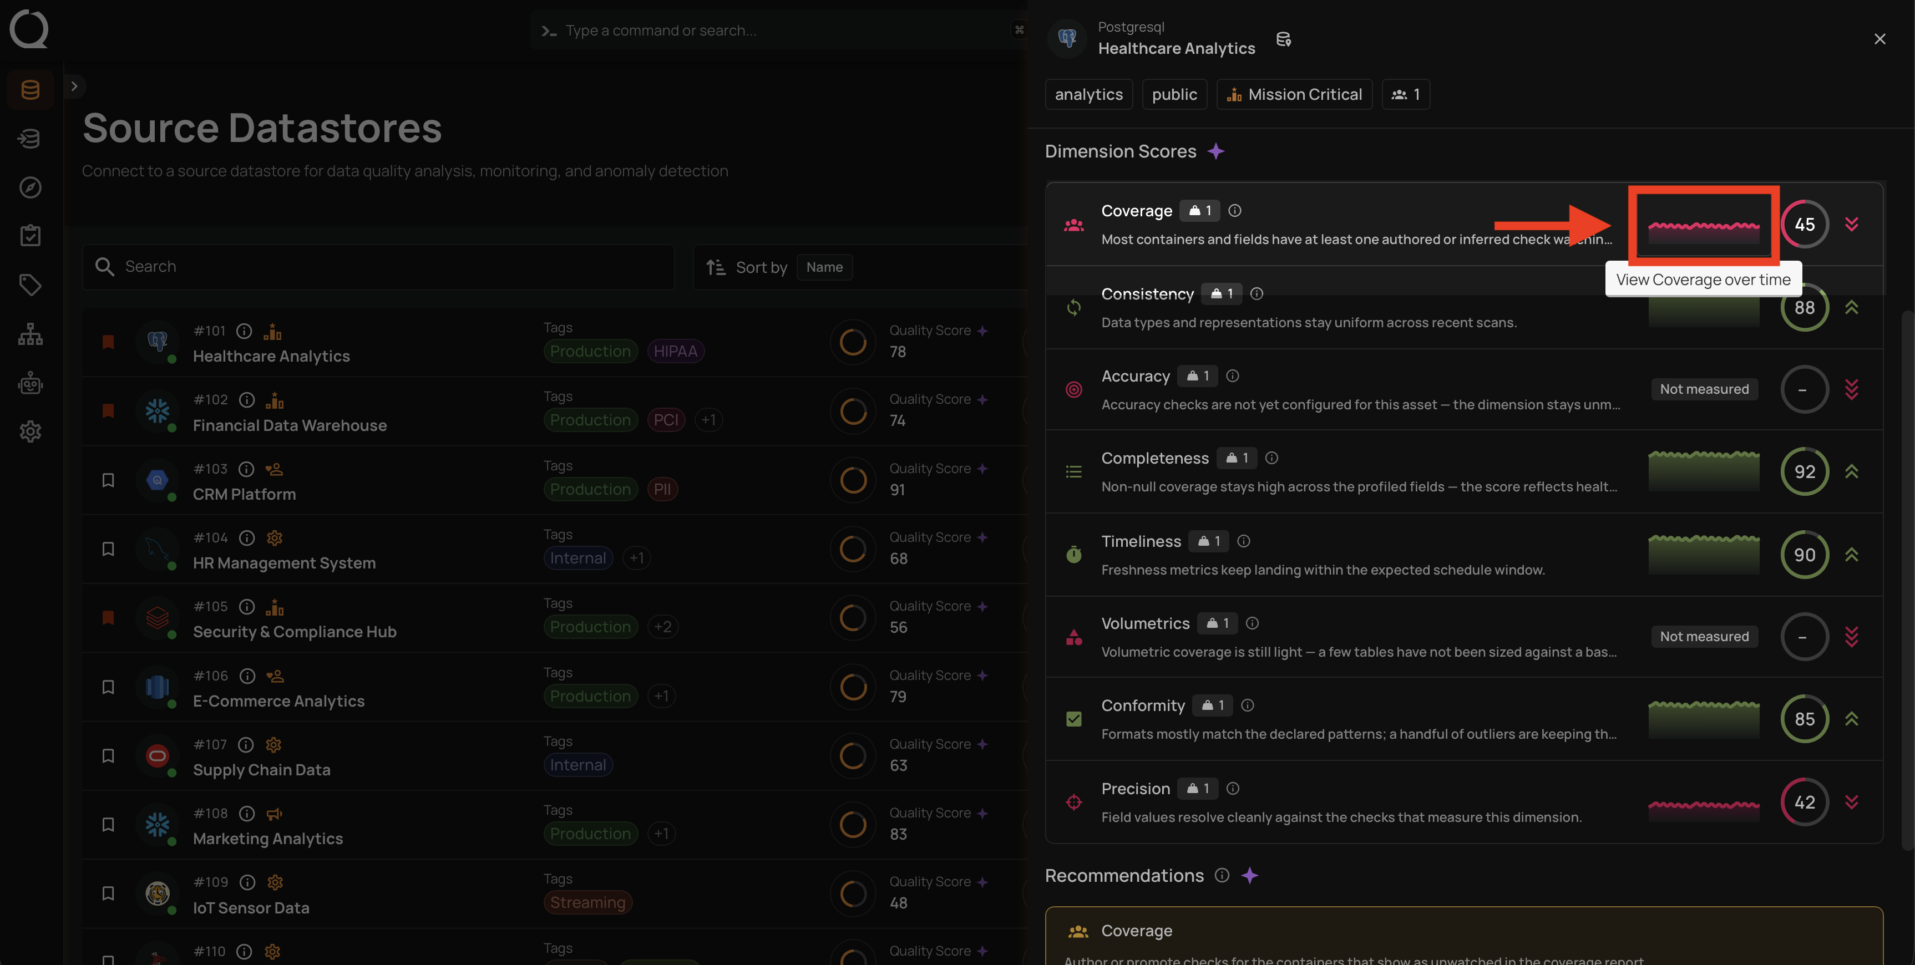Click the datastore Search field
Screen dimensions: 1915x965
[x=378, y=267]
